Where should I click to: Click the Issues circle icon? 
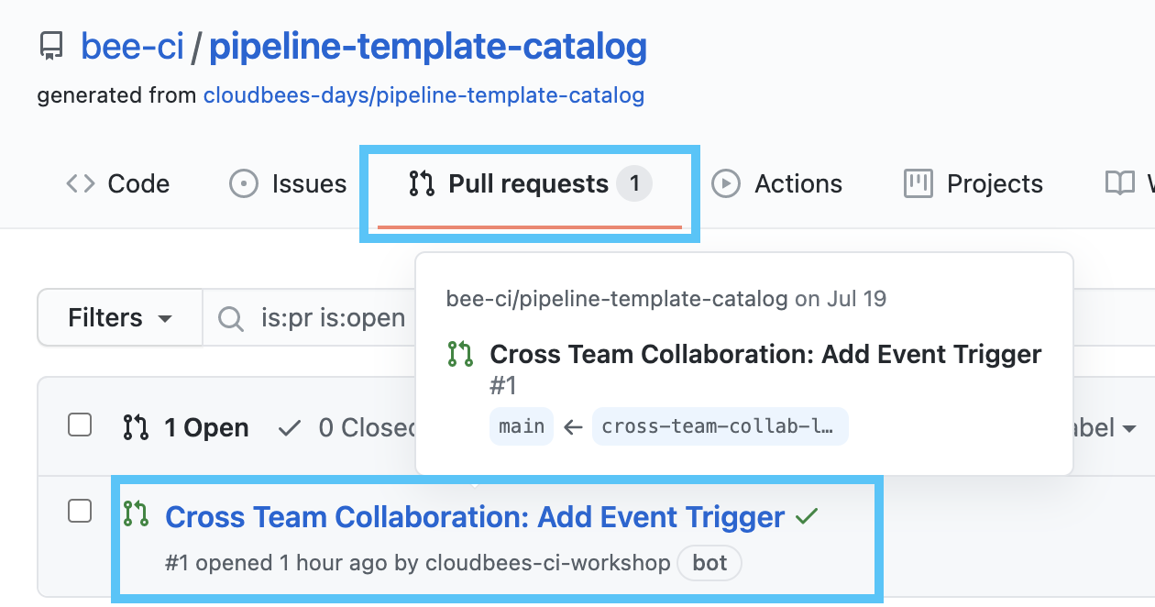tap(243, 183)
